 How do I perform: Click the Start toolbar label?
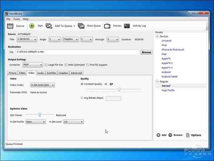point(40,26)
